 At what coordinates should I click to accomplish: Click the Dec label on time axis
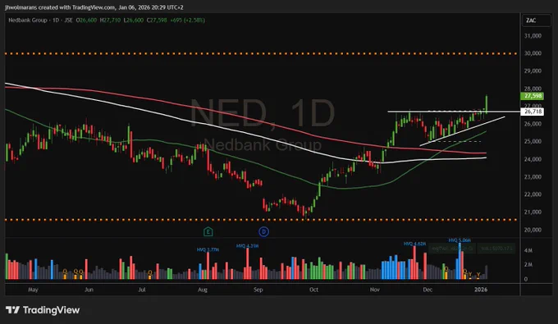coord(428,290)
